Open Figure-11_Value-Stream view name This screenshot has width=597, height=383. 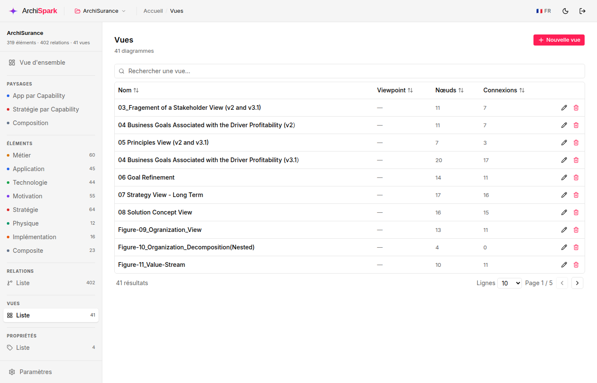point(152,265)
